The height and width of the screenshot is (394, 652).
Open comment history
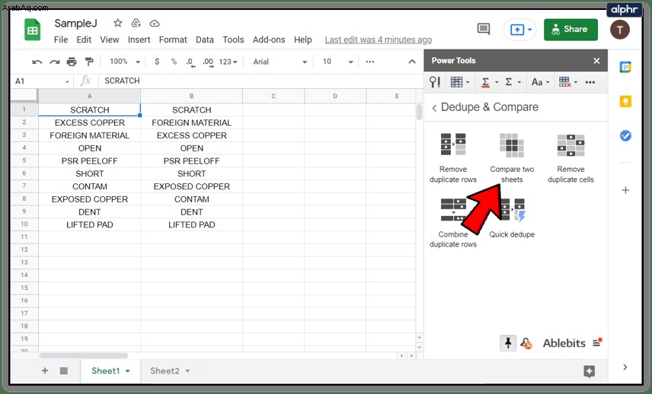click(483, 29)
